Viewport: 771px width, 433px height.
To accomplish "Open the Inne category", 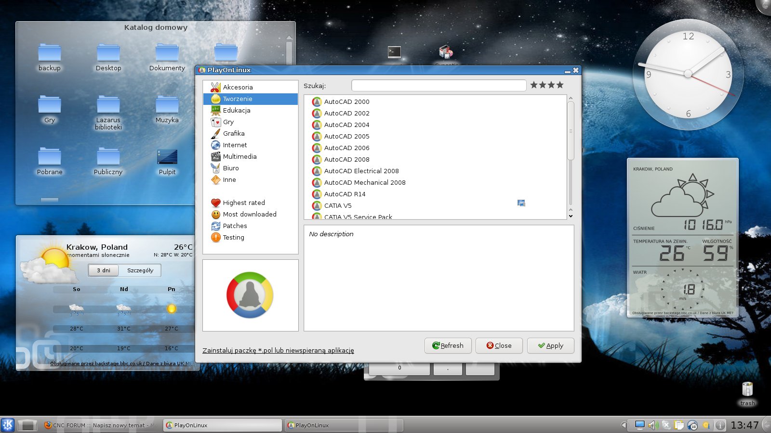I will [251, 179].
